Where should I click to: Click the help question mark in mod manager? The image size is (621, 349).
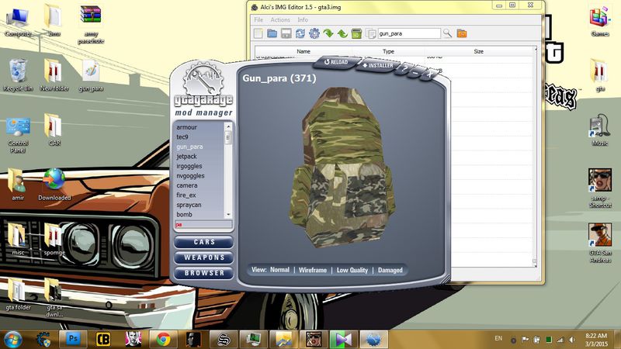coord(404,69)
